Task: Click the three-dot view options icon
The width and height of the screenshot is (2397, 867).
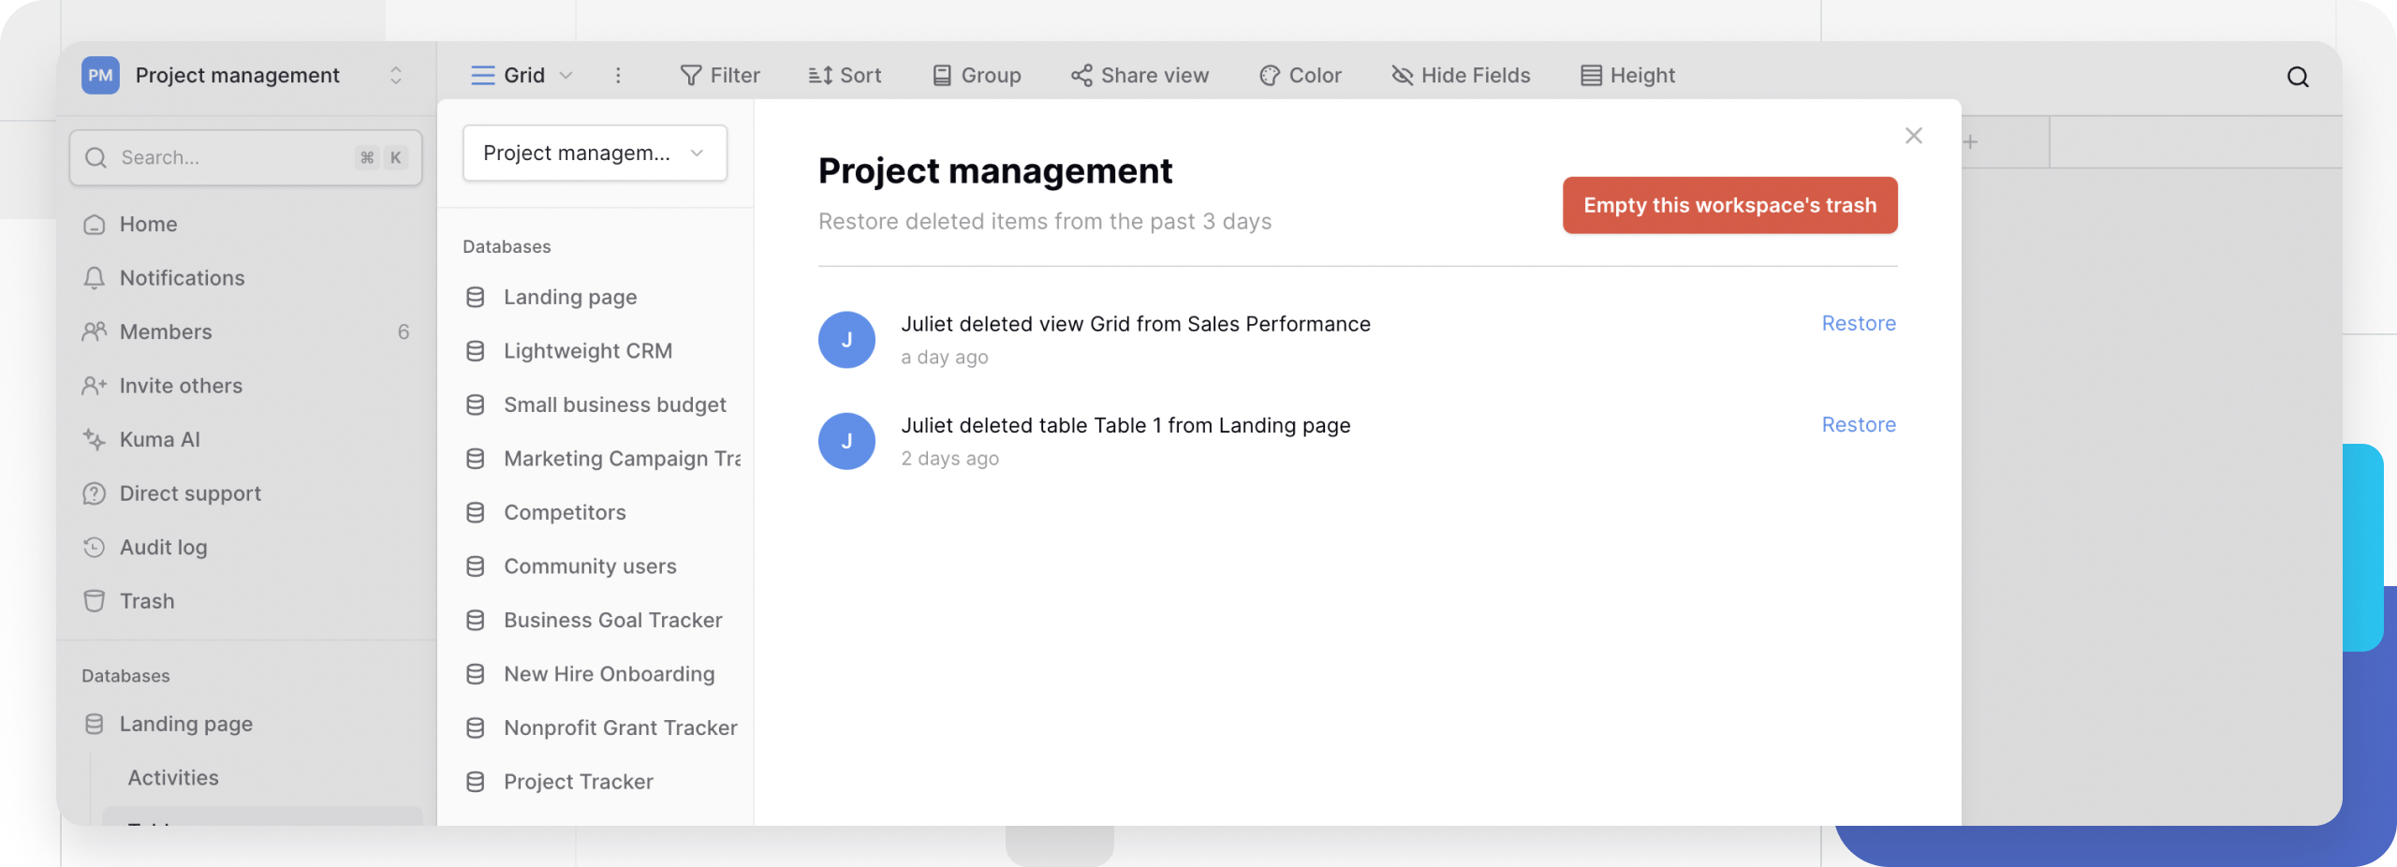Action: click(618, 75)
